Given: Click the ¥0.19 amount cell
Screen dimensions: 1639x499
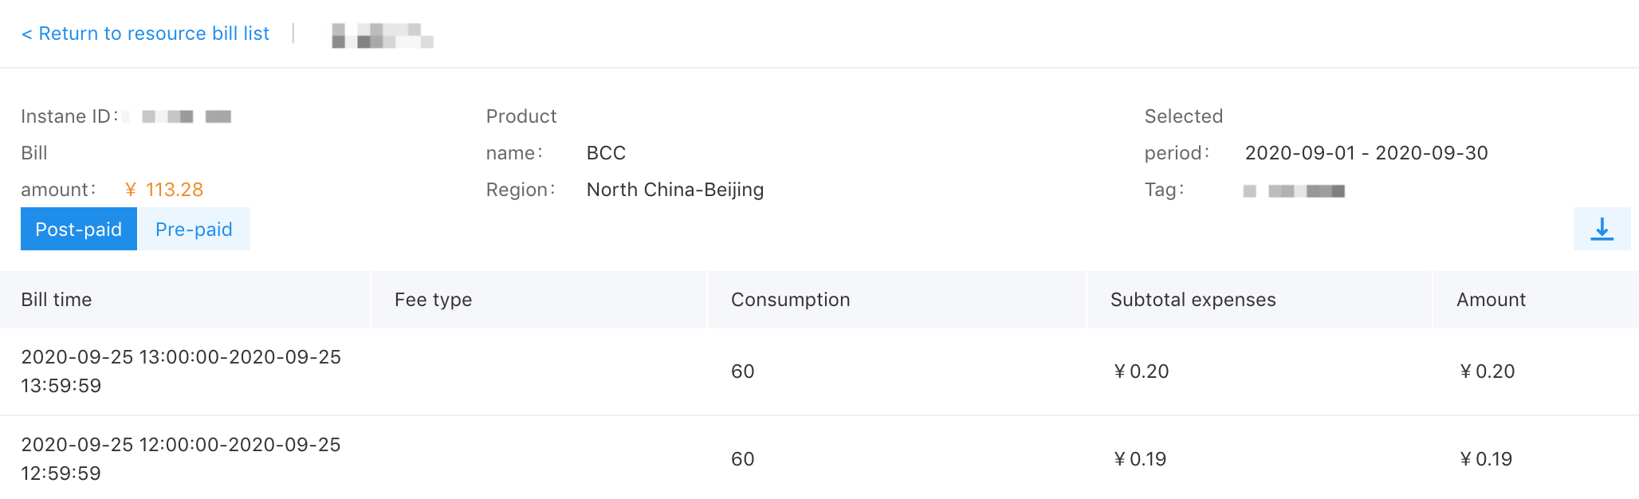Looking at the screenshot, I should coord(1486,459).
